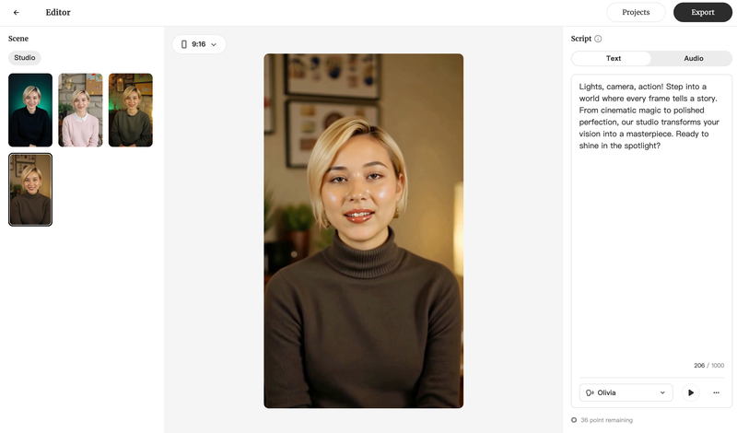
Task: Choose the olive sweater scene thumbnail
Action: [x=131, y=110]
